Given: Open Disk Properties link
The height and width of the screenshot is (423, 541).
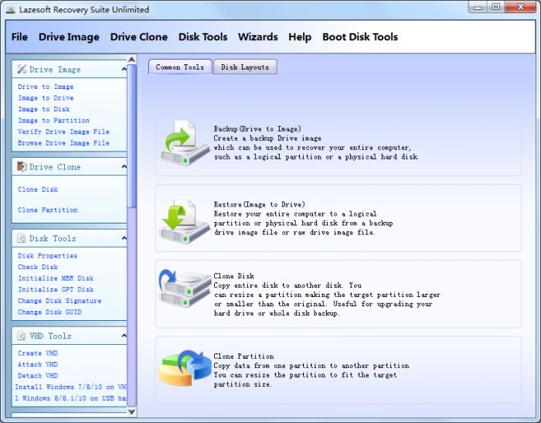Looking at the screenshot, I should [x=48, y=256].
